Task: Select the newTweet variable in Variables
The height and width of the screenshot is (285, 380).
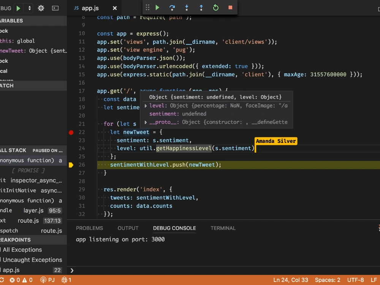Action: tap(33, 51)
